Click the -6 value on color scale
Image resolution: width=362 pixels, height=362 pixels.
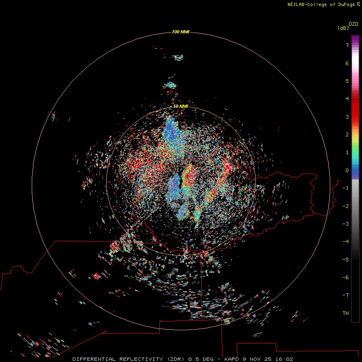pos(346,278)
